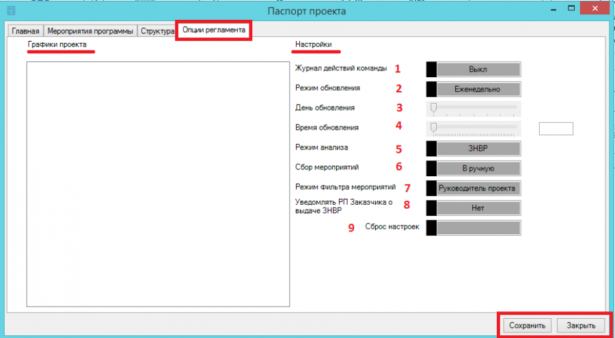Toggle Сбор мероприятий switch showing В ручную
This screenshot has height=338, width=615.
tap(474, 169)
